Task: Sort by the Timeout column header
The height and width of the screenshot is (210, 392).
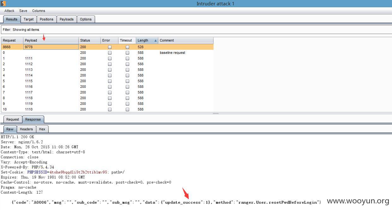Action: 127,40
